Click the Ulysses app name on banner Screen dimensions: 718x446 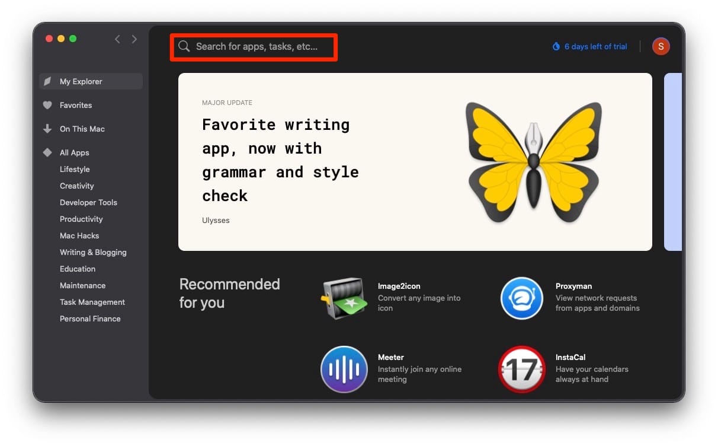click(x=216, y=220)
